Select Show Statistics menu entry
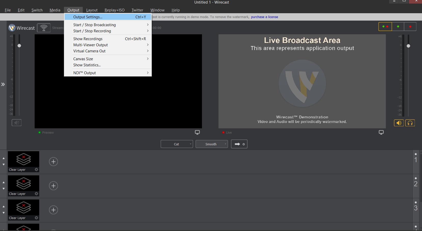 coord(108,65)
